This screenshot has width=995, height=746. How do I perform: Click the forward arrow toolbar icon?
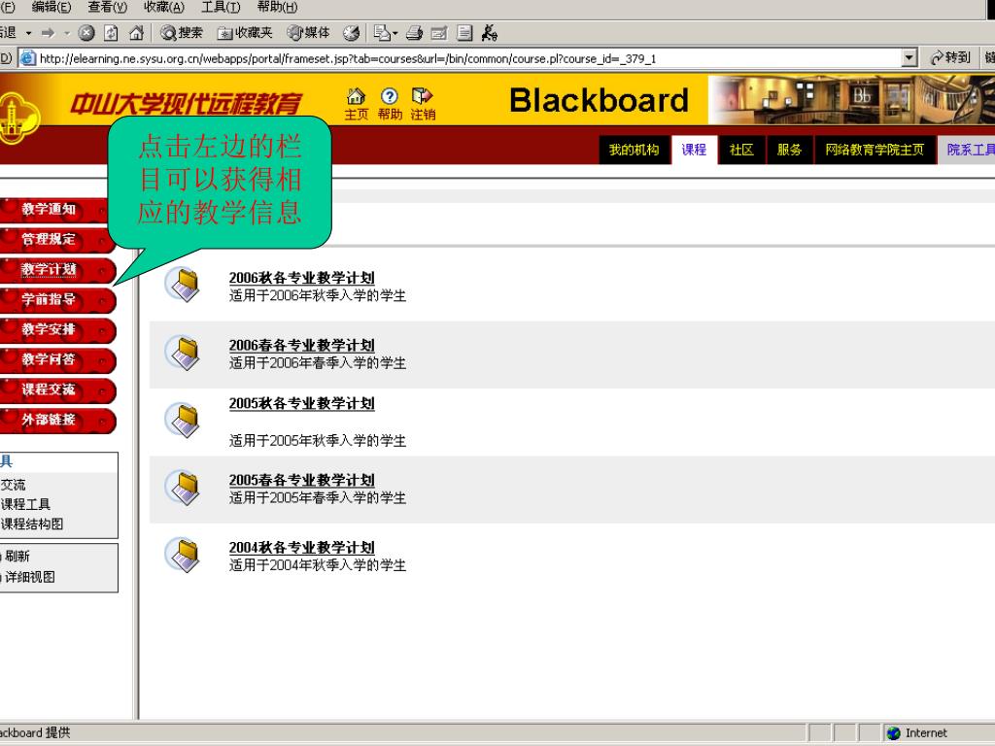point(49,32)
